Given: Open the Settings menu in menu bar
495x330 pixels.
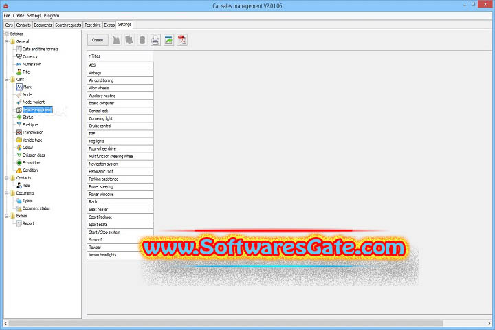Looking at the screenshot, I should pos(34,16).
